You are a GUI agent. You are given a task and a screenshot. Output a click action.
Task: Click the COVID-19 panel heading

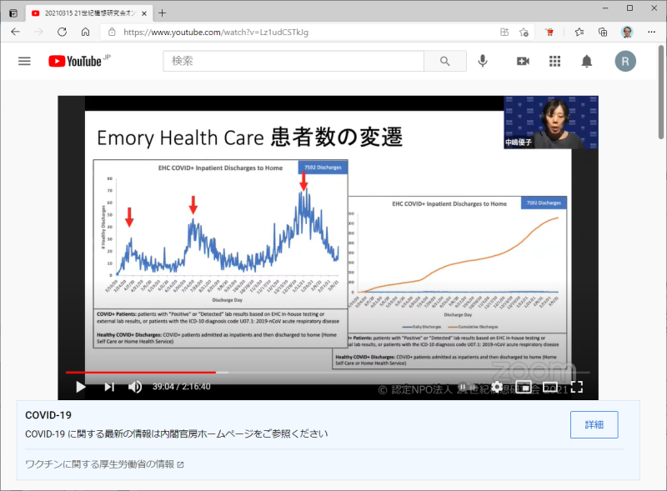48,415
